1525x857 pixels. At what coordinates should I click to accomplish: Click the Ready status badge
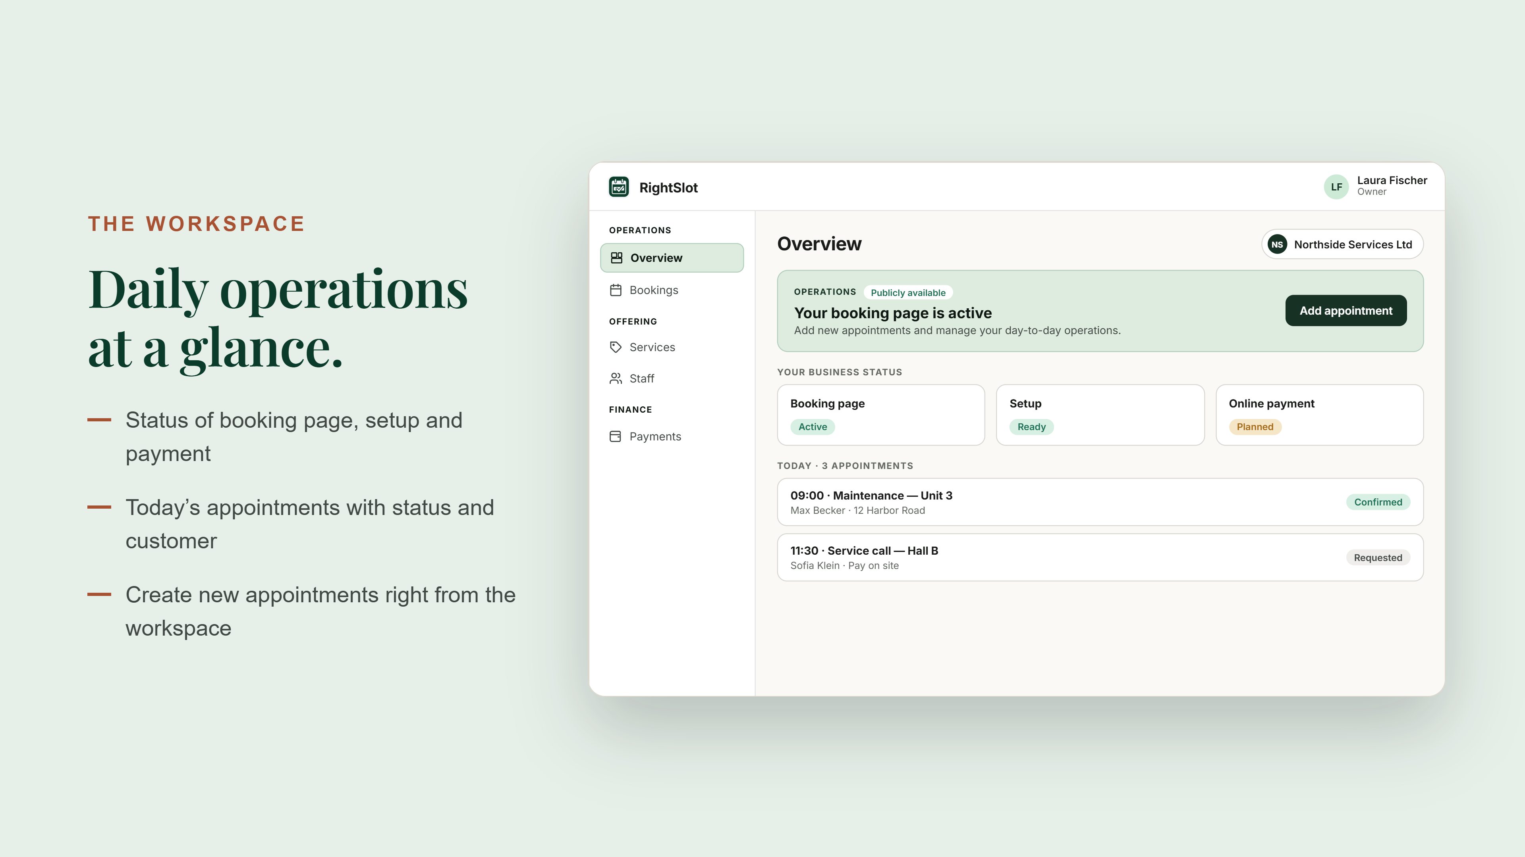pyautogui.click(x=1031, y=427)
